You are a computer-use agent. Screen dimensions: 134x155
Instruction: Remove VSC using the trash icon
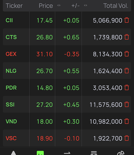[x=127, y=138]
